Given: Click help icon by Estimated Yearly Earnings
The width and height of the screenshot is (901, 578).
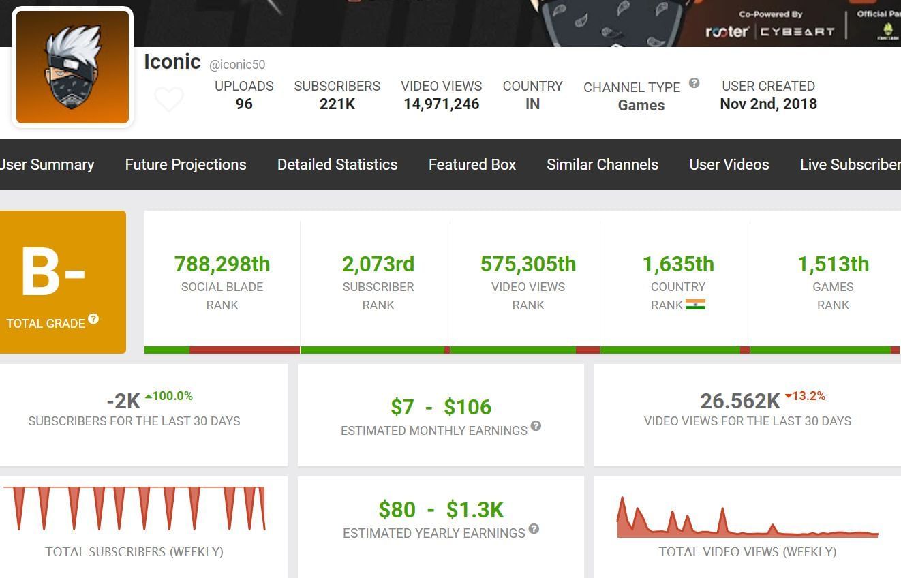Looking at the screenshot, I should (534, 529).
